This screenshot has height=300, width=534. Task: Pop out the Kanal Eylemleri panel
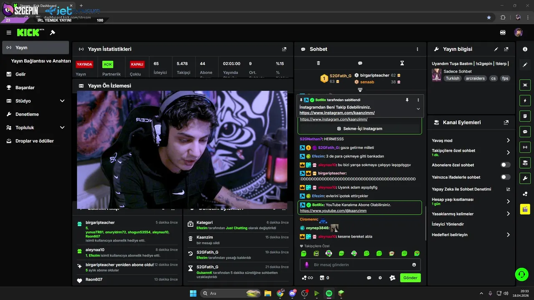[x=506, y=122]
